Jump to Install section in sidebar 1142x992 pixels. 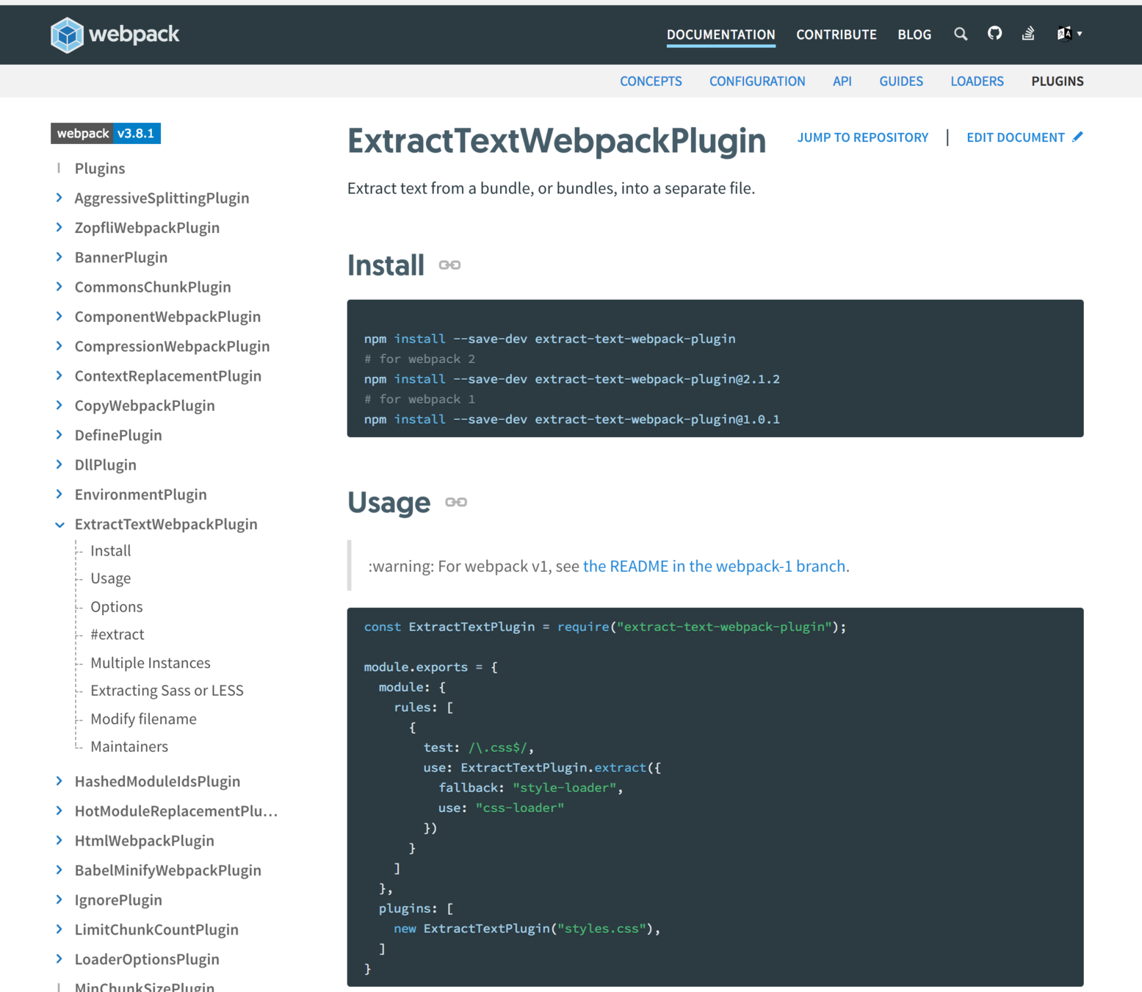pyautogui.click(x=110, y=550)
